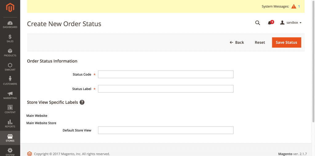Click the 'Main Website Store' text
The height and width of the screenshot is (156, 315).
point(41,123)
